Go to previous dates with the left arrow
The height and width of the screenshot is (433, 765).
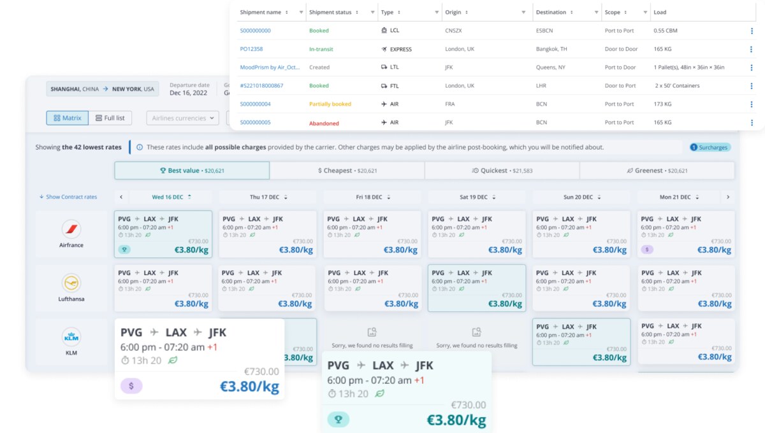click(121, 197)
